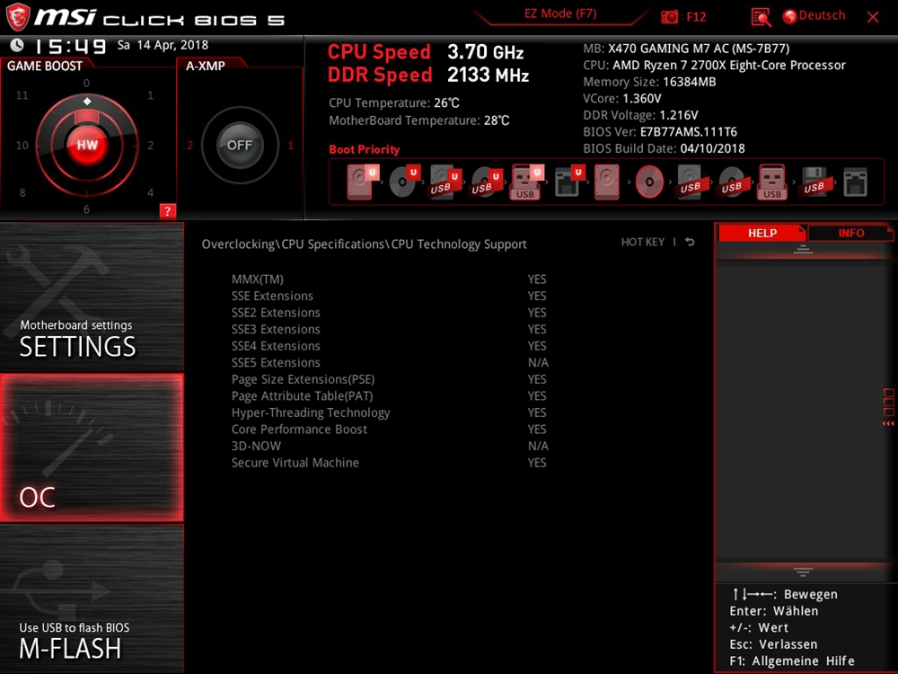Select the legacy CD/DVD boot device icon
The height and width of the screenshot is (674, 898).
649,182
